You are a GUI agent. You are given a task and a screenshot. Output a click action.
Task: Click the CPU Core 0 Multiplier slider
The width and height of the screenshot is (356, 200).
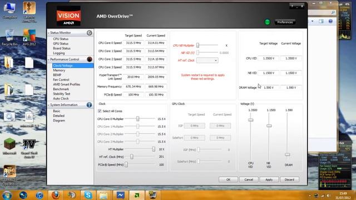click(137, 118)
